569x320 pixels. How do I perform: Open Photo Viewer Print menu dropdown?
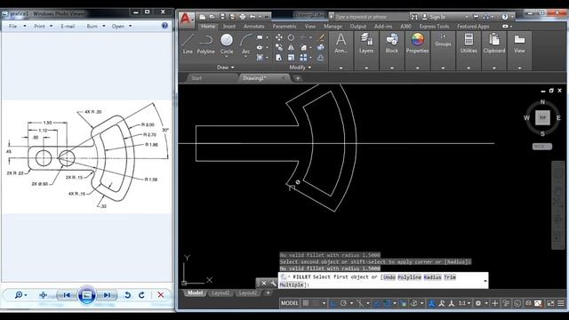44,26
